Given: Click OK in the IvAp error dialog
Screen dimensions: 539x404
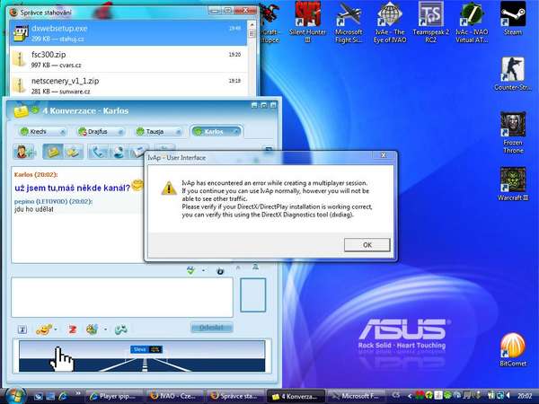Looking at the screenshot, I should (367, 245).
